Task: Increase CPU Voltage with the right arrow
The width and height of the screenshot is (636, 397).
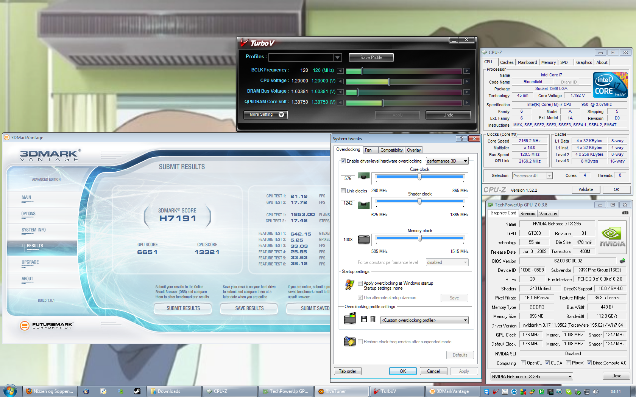Action: point(467,81)
